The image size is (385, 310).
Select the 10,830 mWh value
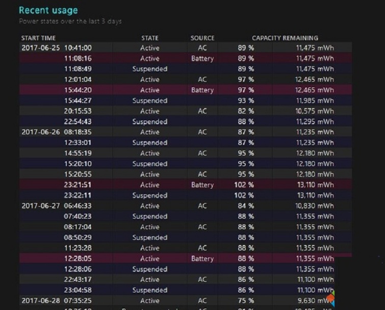[315, 206]
